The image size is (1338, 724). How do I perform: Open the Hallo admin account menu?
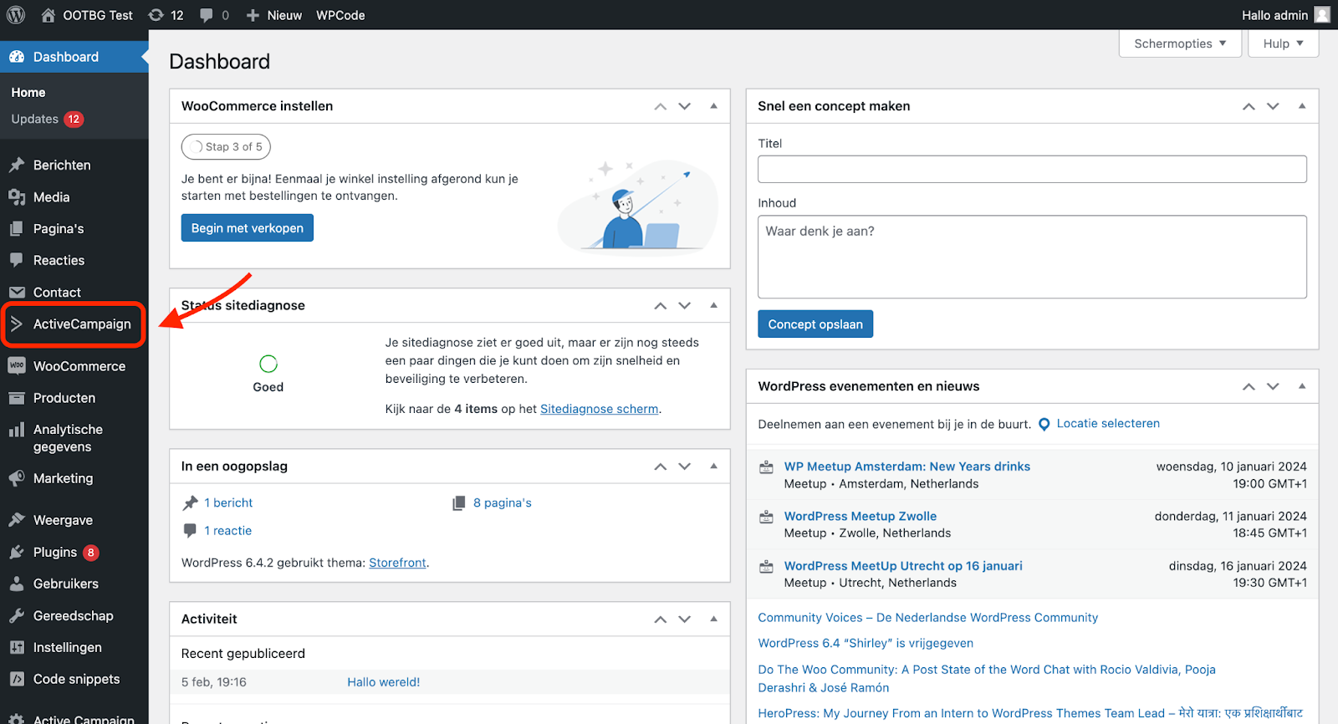tap(1285, 15)
